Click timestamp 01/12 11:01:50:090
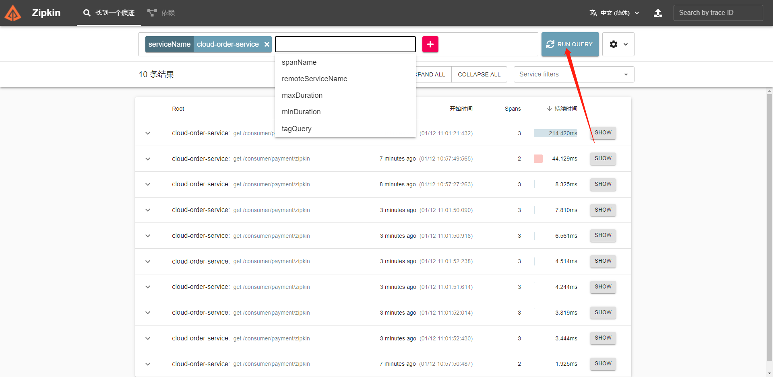 pos(446,210)
